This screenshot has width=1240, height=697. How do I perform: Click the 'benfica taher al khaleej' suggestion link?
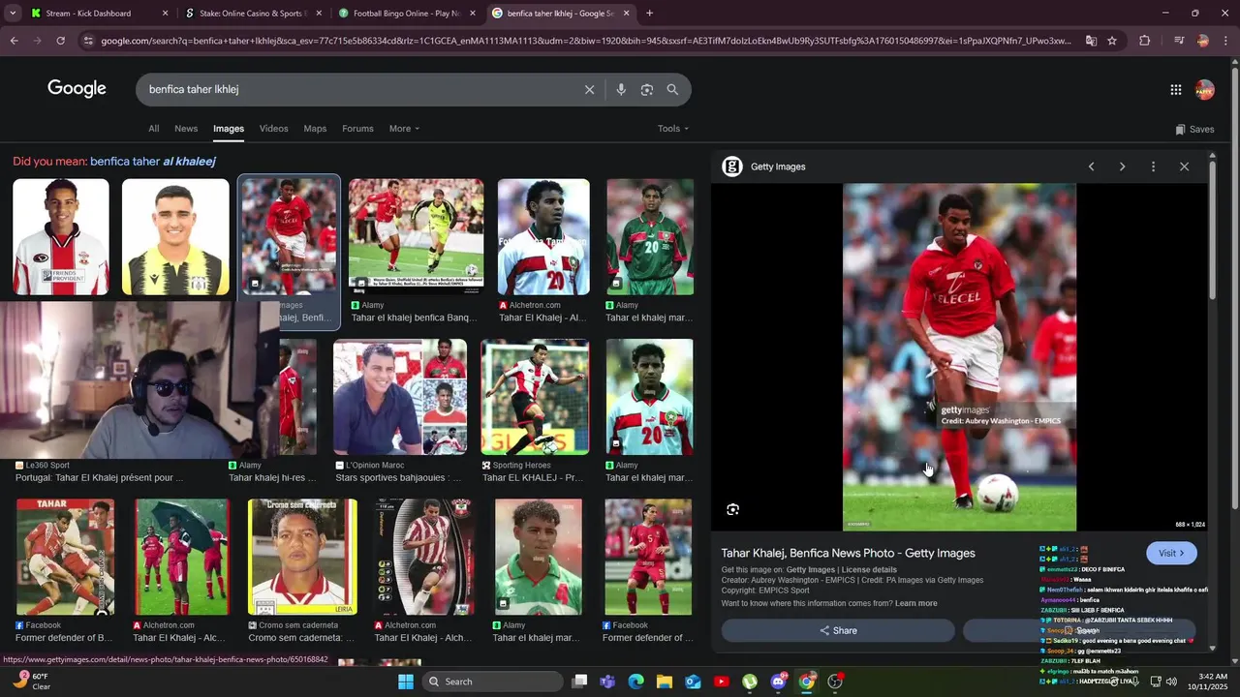coord(153,162)
